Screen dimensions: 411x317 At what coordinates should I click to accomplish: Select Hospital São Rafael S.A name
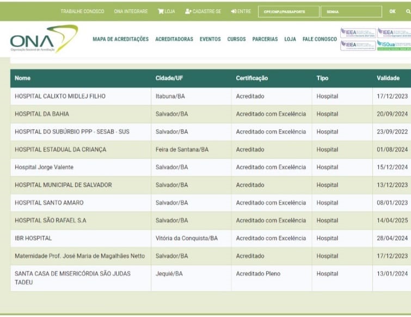click(x=51, y=220)
